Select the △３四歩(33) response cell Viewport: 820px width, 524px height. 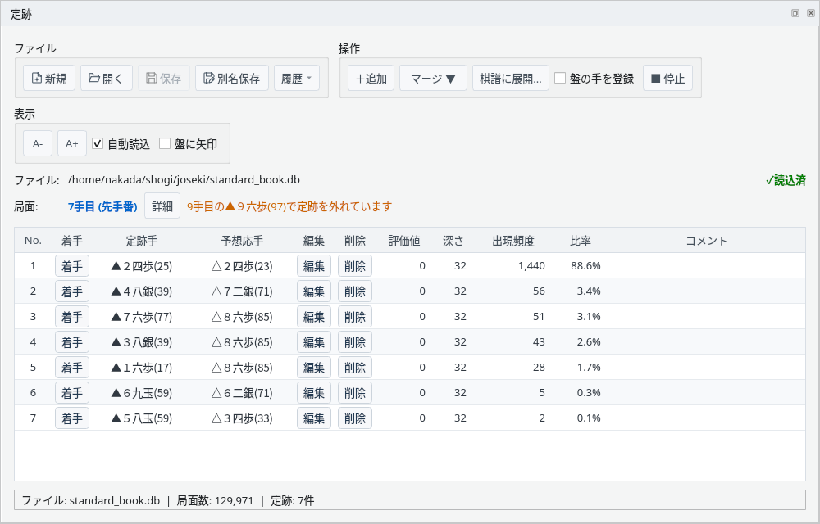pos(242,418)
